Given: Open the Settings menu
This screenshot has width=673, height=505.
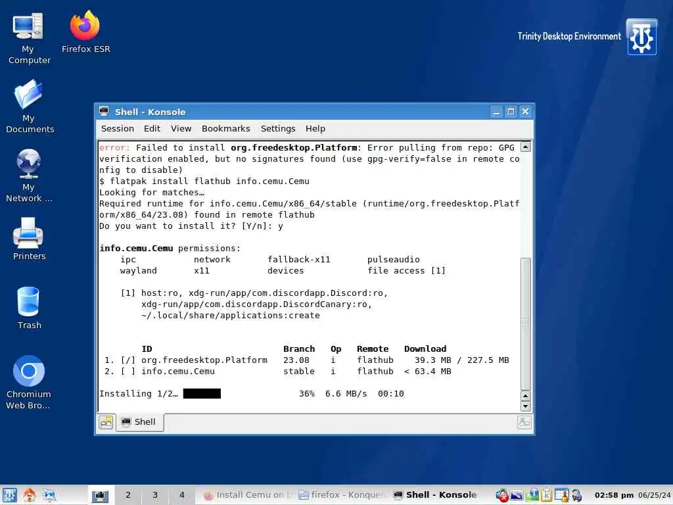Looking at the screenshot, I should (278, 128).
